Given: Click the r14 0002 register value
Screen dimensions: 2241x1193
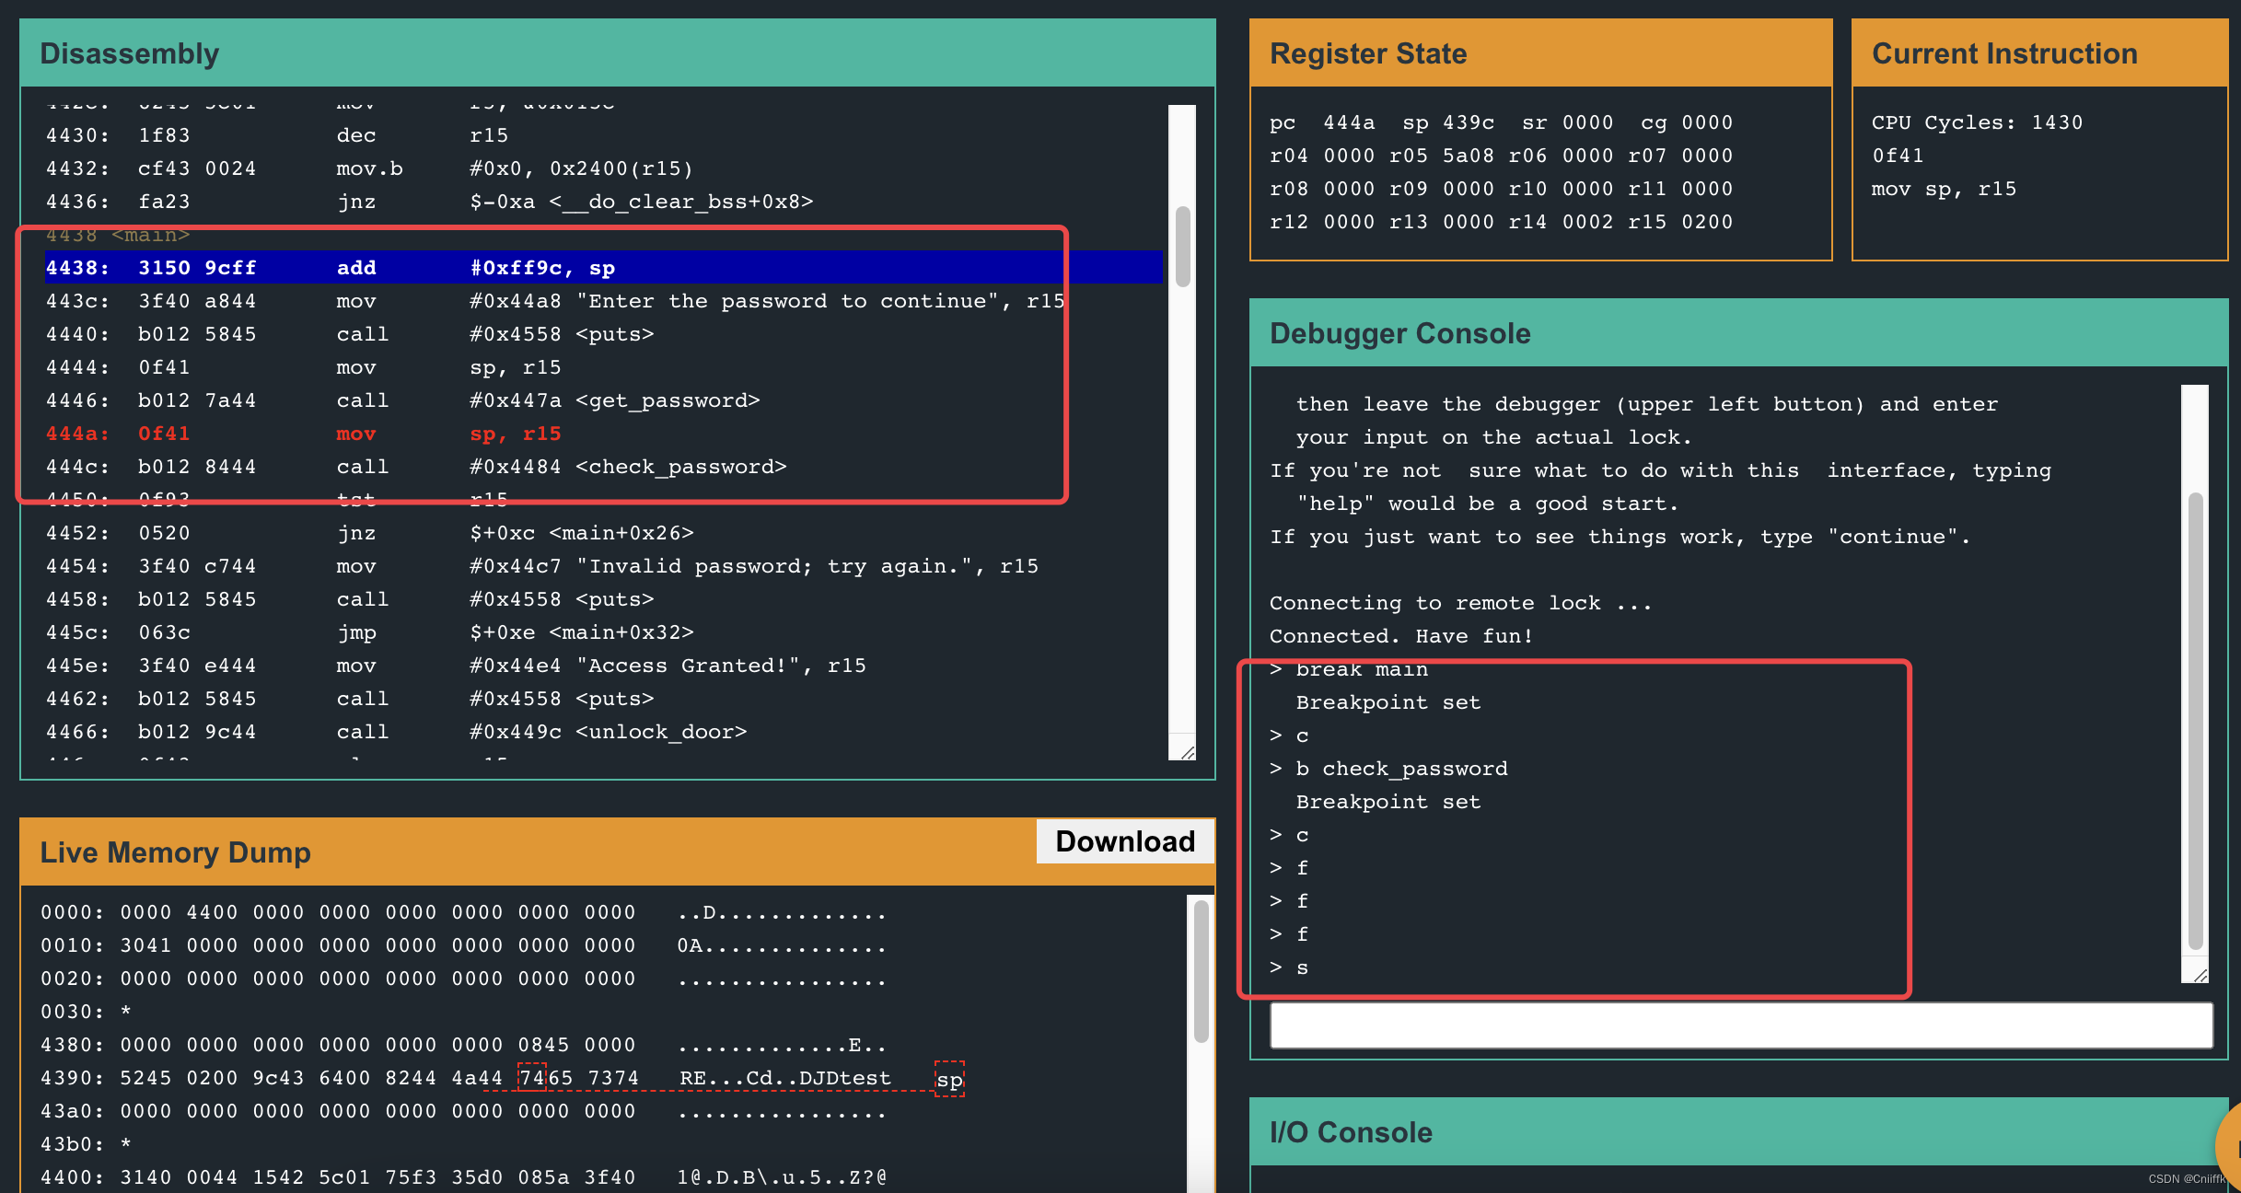Looking at the screenshot, I should point(1588,222).
